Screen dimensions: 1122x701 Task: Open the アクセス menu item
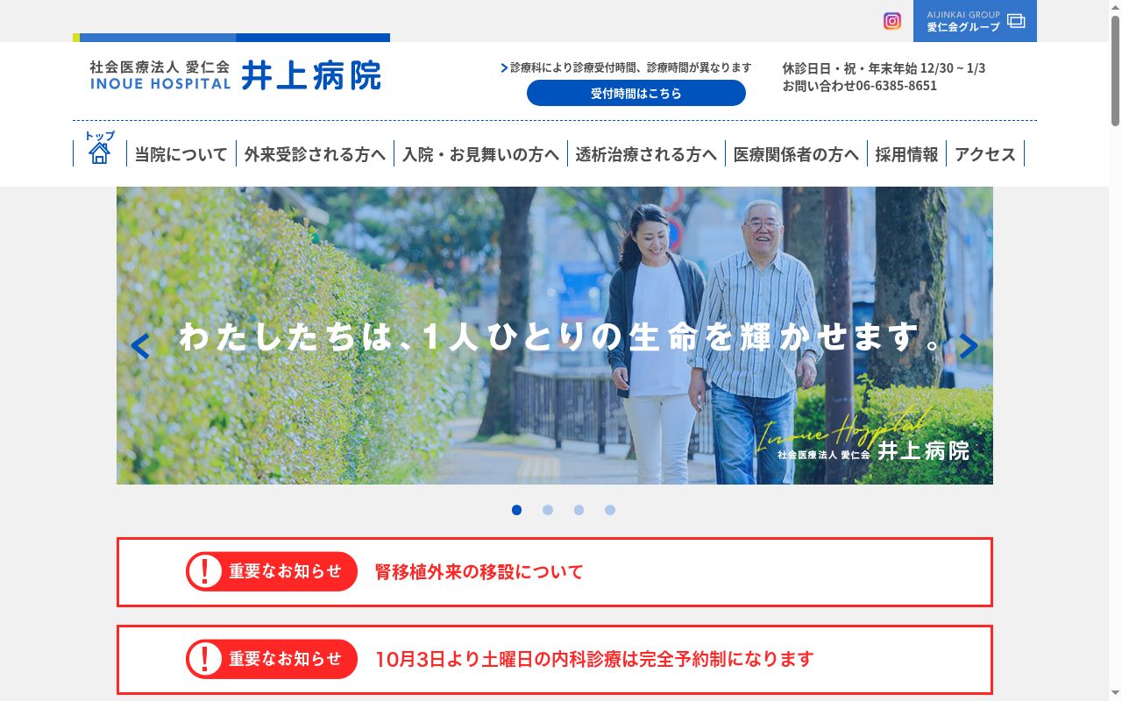click(985, 154)
